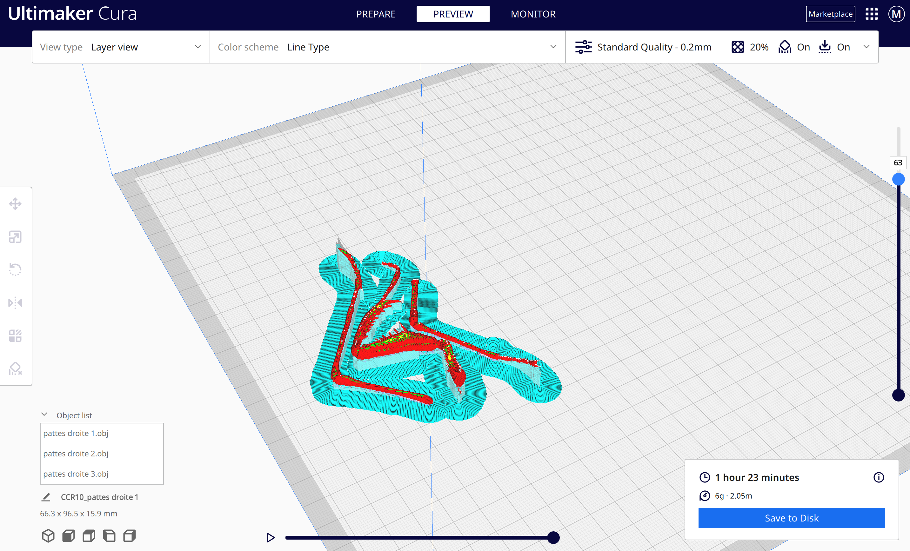Click the print time clock icon
The width and height of the screenshot is (910, 551).
(705, 477)
